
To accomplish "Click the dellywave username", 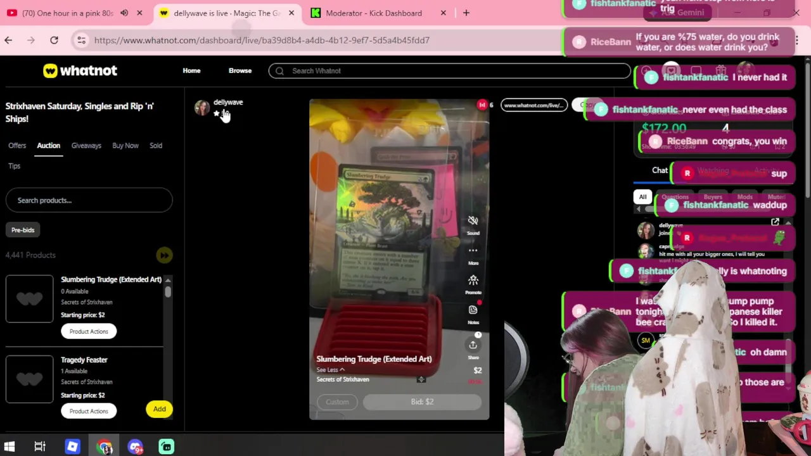I will (228, 102).
